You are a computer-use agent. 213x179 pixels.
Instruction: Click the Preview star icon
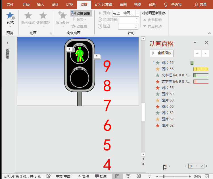[x=10, y=15]
